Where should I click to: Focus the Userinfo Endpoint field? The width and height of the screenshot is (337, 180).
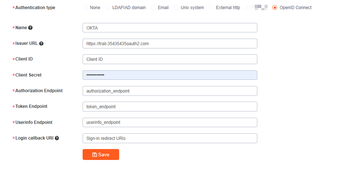pos(170,122)
